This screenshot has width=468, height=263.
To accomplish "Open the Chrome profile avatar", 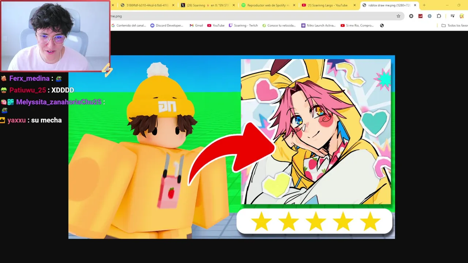I will pyautogui.click(x=462, y=16).
